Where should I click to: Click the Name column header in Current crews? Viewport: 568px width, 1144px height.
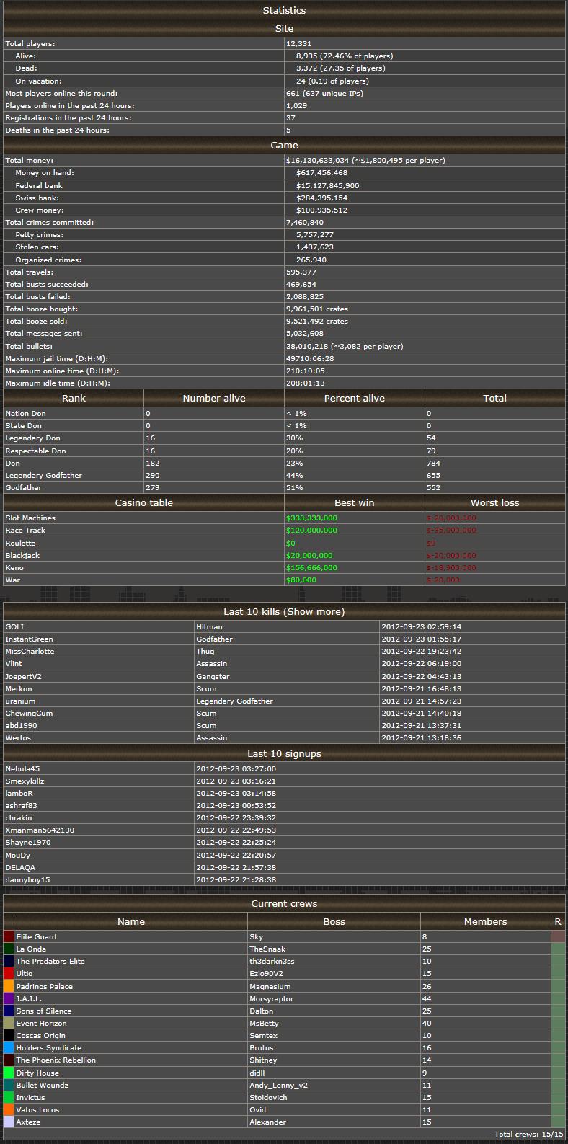pos(131,922)
